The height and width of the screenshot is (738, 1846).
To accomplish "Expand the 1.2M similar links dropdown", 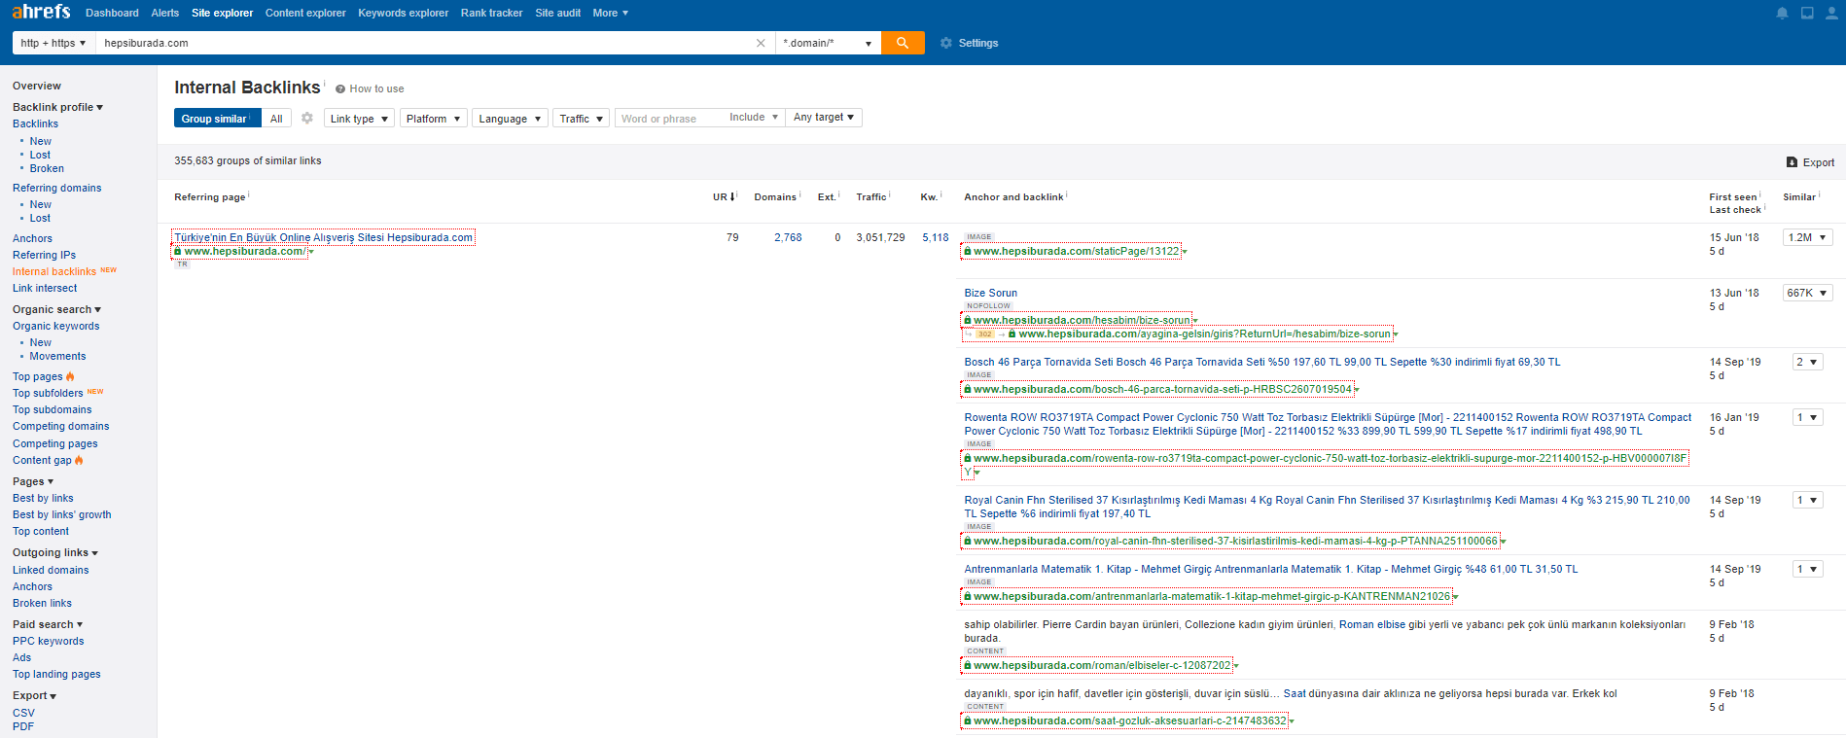I will coord(1808,237).
